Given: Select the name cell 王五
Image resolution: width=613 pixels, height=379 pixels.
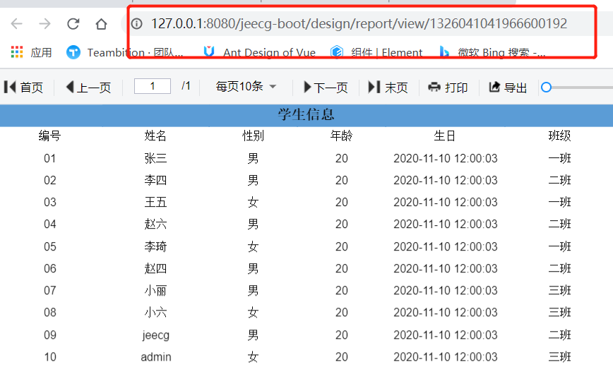Looking at the screenshot, I should pyautogui.click(x=155, y=202).
